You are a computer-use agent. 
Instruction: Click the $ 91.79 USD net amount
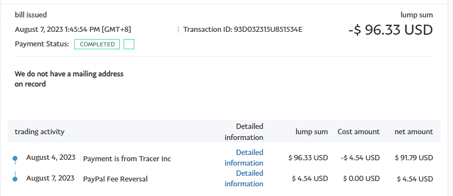pyautogui.click(x=414, y=158)
